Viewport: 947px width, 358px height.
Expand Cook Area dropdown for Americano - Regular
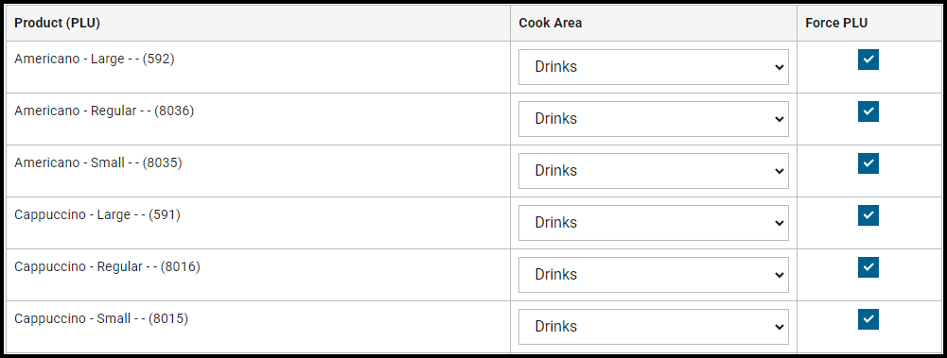coord(654,119)
